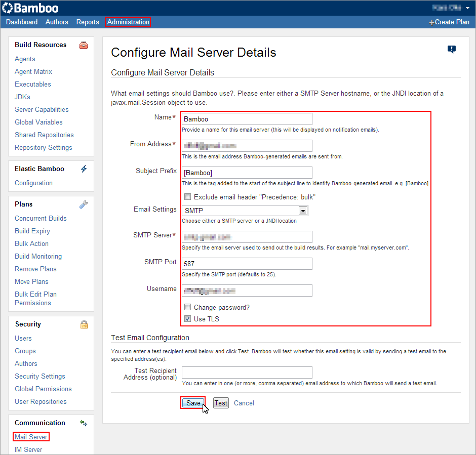The height and width of the screenshot is (455, 476).
Task: Open Bulk Action link
Action: coord(31,243)
